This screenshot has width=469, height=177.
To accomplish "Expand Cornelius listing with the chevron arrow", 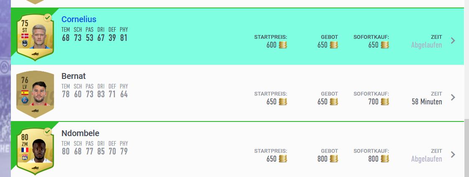I will coord(453,40).
